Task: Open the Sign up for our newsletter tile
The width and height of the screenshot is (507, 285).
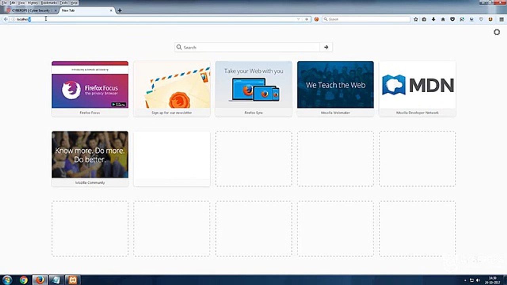Action: [x=172, y=89]
